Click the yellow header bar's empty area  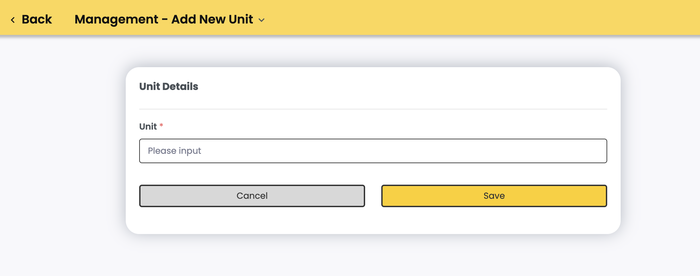(x=471, y=17)
